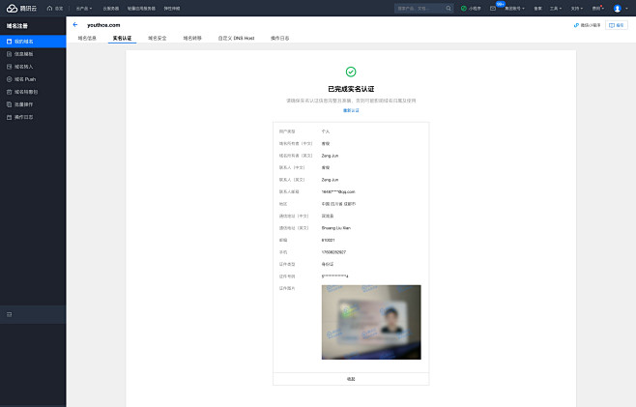Click the second sidebar item's template icon
Image resolution: width=636 pixels, height=407 pixels.
tap(10, 54)
